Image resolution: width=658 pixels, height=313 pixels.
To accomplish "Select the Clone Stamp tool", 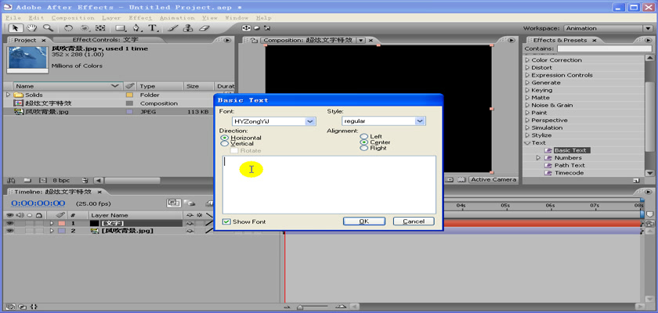I will pyautogui.click(x=188, y=28).
